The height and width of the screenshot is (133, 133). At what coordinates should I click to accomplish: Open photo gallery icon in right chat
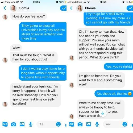89,124
